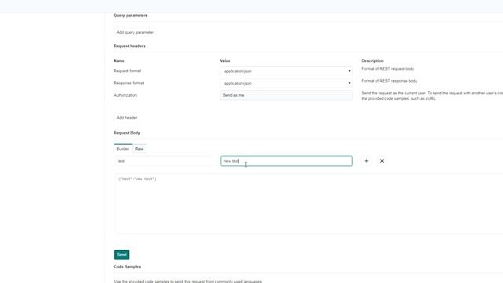The width and height of the screenshot is (503, 283).
Task: Click the 'Authorization' label
Action: click(x=125, y=95)
